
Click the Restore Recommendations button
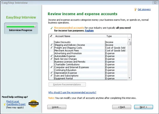(67, 85)
